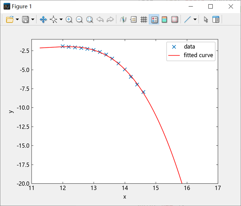Click the -2.5 y-axis tick label
Screen dimensions: 241x206
pos(25,51)
